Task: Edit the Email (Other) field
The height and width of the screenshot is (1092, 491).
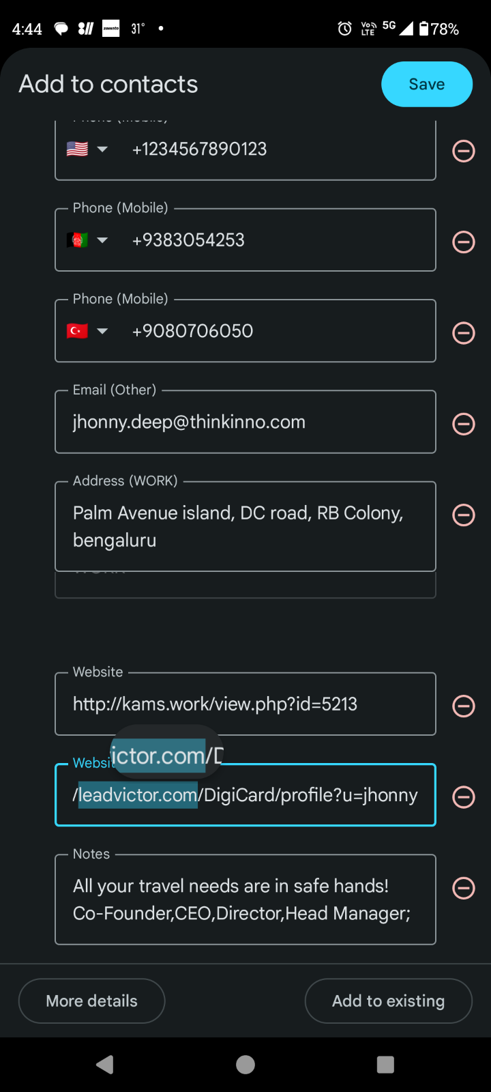Action: point(245,422)
